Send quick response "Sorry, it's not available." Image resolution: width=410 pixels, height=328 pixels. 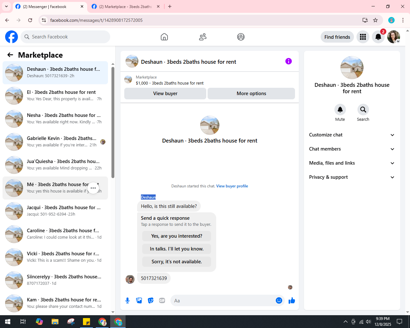[177, 262]
